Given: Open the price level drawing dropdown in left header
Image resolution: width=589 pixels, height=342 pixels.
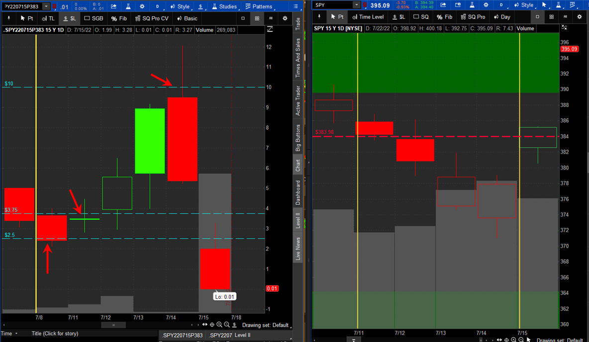Looking at the screenshot, I should click(201, 6).
